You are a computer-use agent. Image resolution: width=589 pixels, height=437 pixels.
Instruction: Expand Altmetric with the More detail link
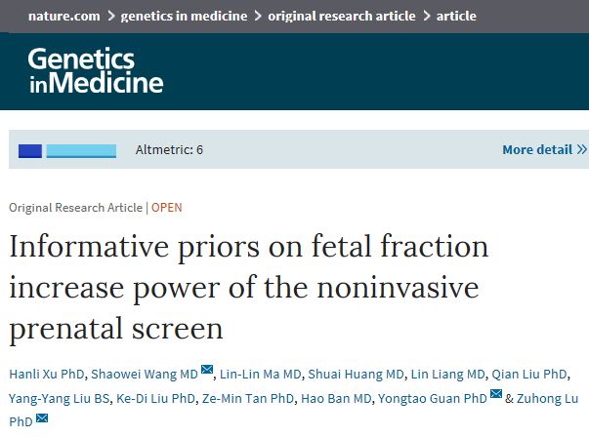(544, 150)
